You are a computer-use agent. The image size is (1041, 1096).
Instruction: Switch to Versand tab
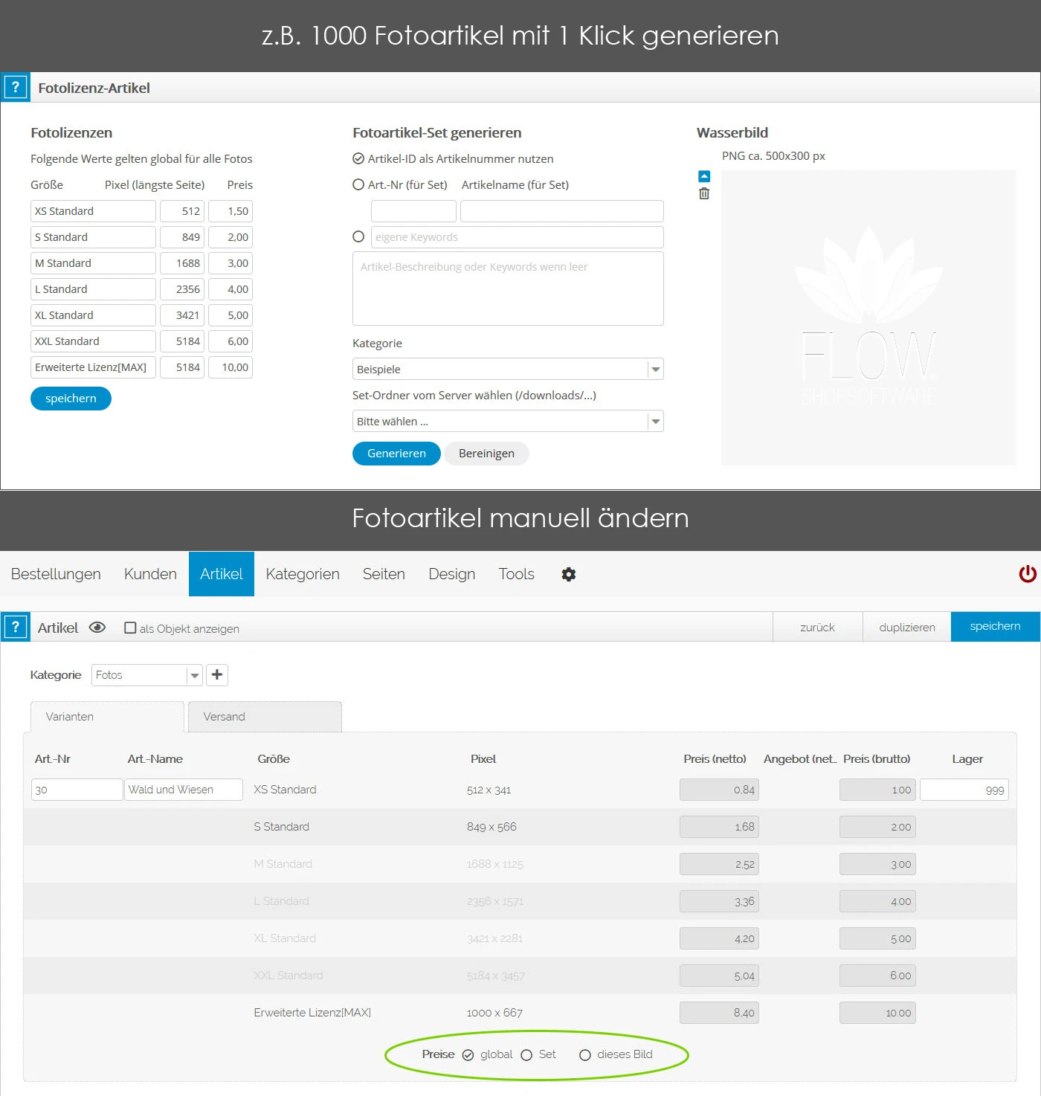pyautogui.click(x=265, y=717)
